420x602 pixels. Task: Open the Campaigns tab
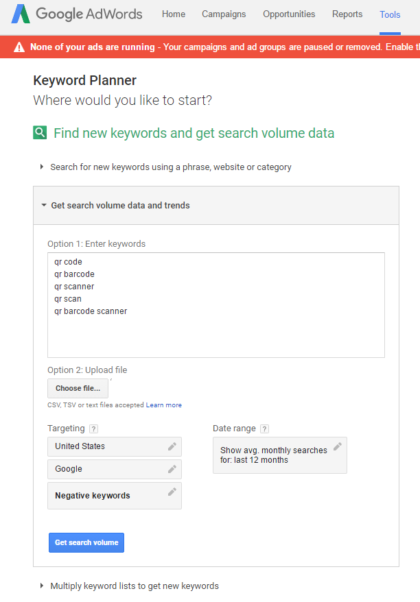pyautogui.click(x=224, y=14)
